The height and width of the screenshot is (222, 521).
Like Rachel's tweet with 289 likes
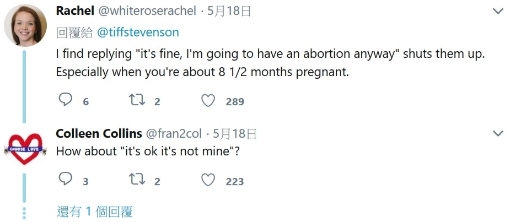[208, 101]
